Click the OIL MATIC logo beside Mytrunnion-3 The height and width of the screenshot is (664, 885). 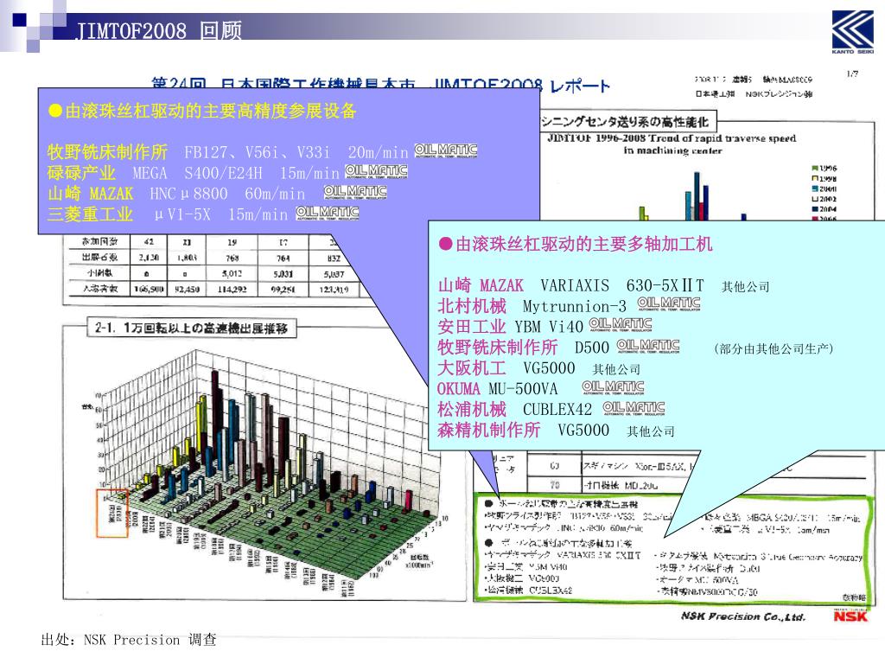click(x=669, y=304)
